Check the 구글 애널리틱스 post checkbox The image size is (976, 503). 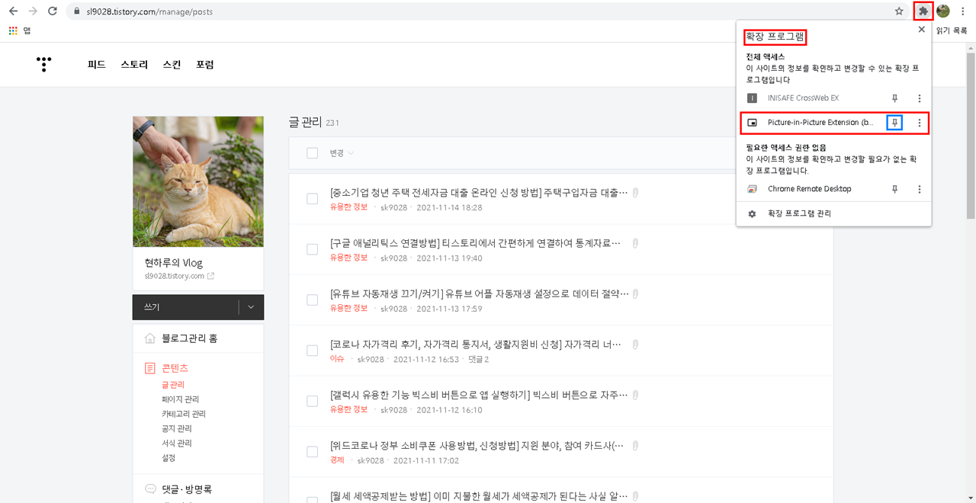312,249
